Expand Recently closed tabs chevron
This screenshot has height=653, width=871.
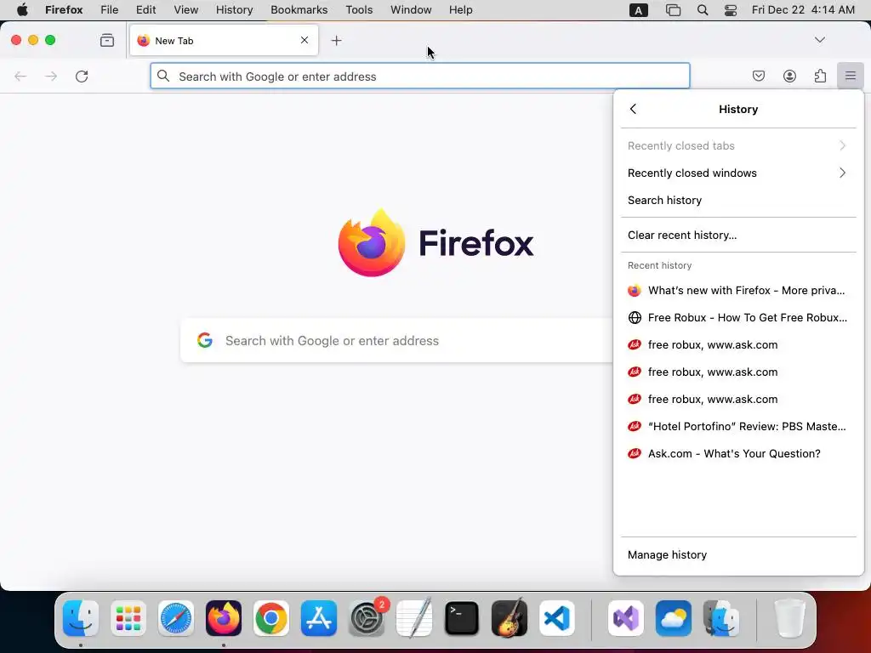click(842, 145)
